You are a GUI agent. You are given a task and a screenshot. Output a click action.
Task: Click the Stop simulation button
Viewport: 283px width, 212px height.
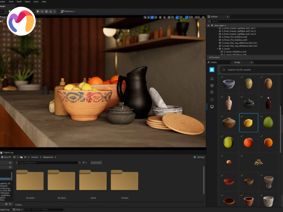coord(46,11)
